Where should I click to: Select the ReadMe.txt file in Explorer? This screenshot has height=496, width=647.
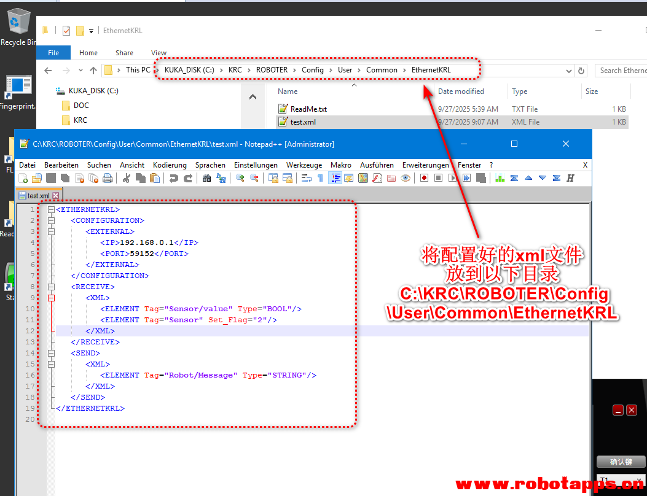[308, 109]
